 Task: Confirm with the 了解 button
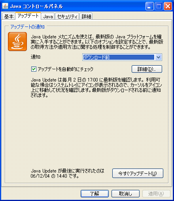coord(95,193)
